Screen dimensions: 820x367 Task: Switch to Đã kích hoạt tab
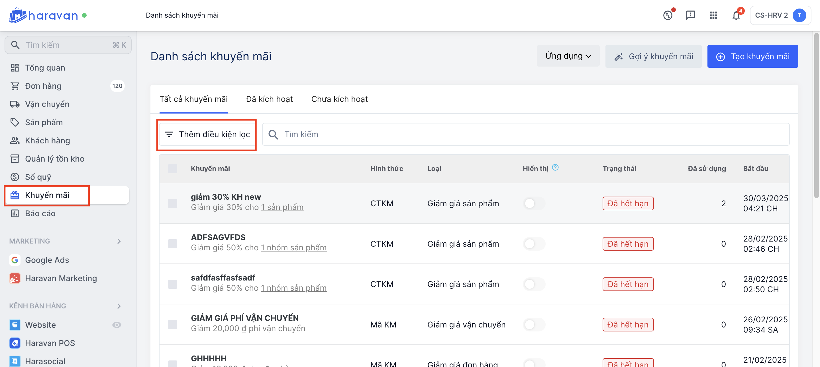coord(269,99)
